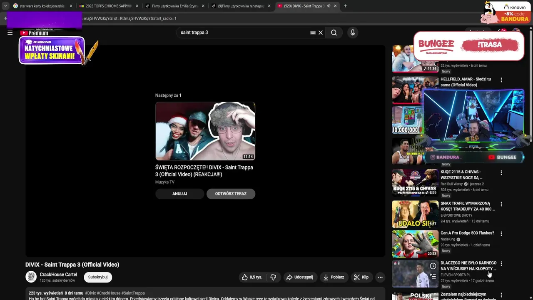
Task: Click the browser address bar URL
Action: click(129, 18)
